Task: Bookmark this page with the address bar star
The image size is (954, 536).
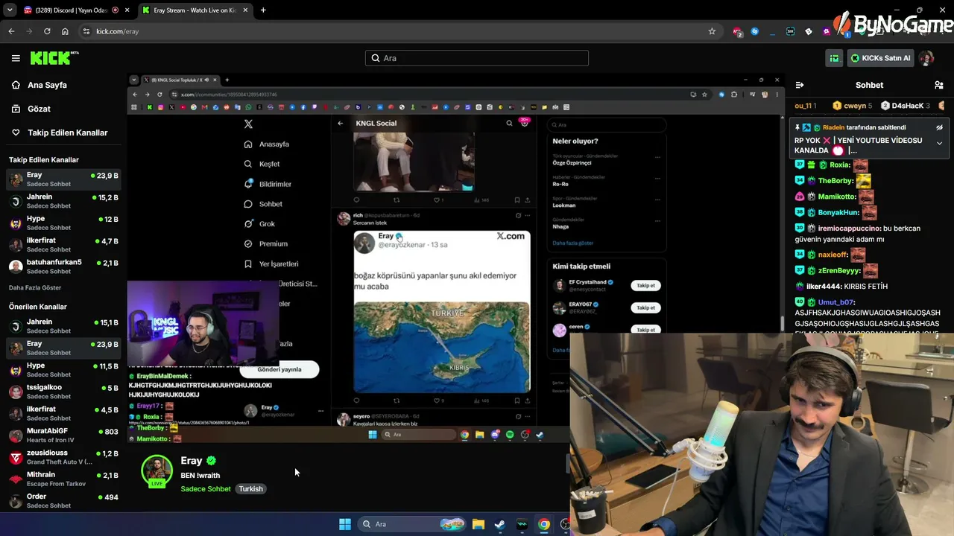Action: [x=712, y=31]
